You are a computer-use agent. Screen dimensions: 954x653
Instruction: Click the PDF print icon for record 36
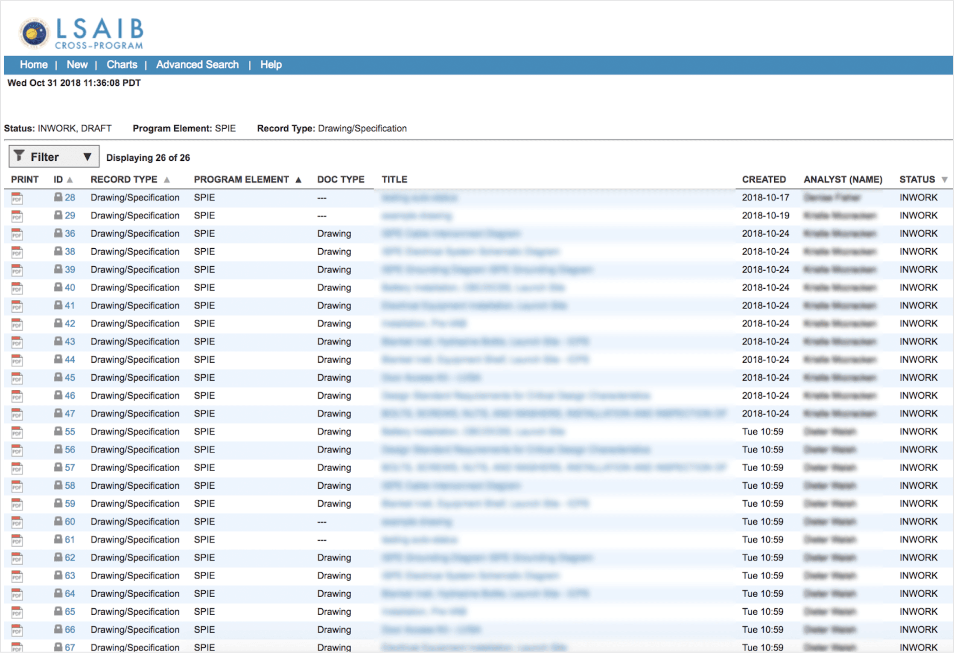click(x=17, y=234)
